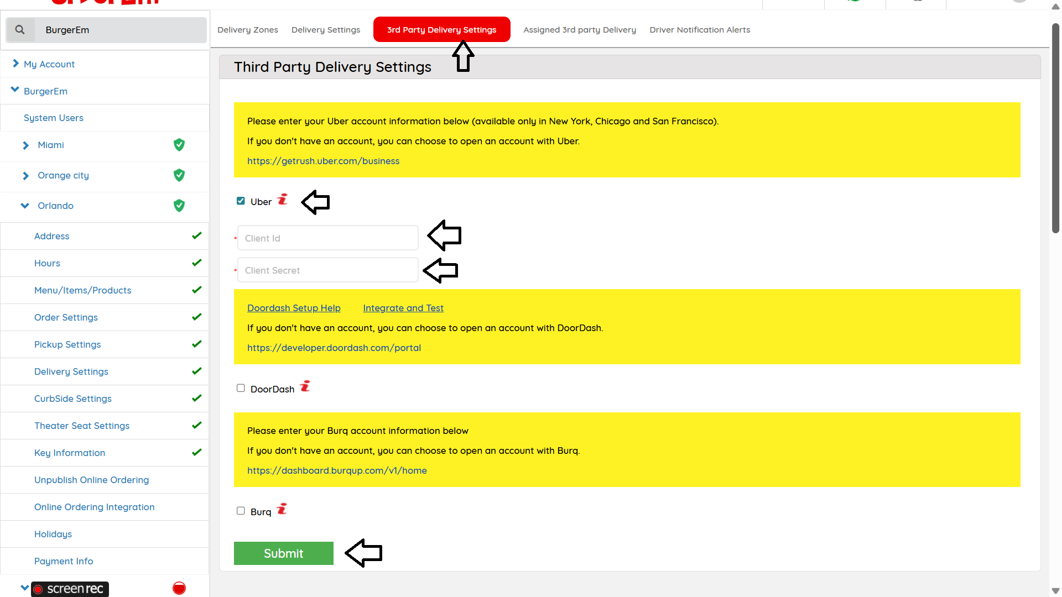This screenshot has width=1062, height=597.
Task: Click the search magnifier icon
Action: [x=20, y=30]
